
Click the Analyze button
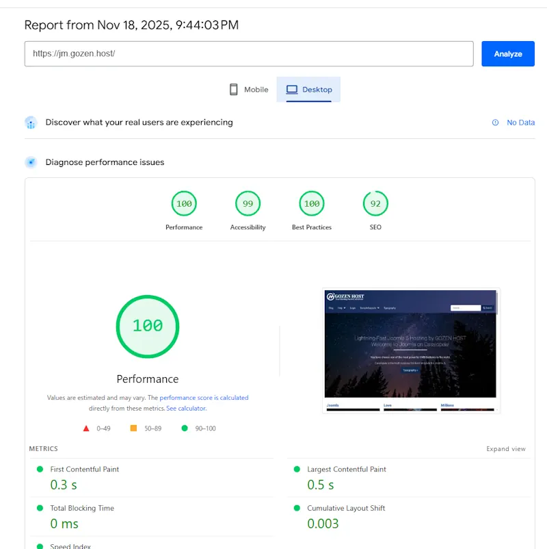click(508, 53)
